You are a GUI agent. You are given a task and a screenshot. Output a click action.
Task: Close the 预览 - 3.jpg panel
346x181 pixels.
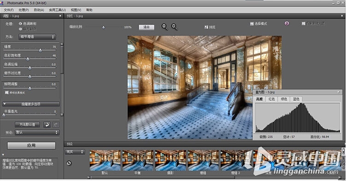click(342, 16)
